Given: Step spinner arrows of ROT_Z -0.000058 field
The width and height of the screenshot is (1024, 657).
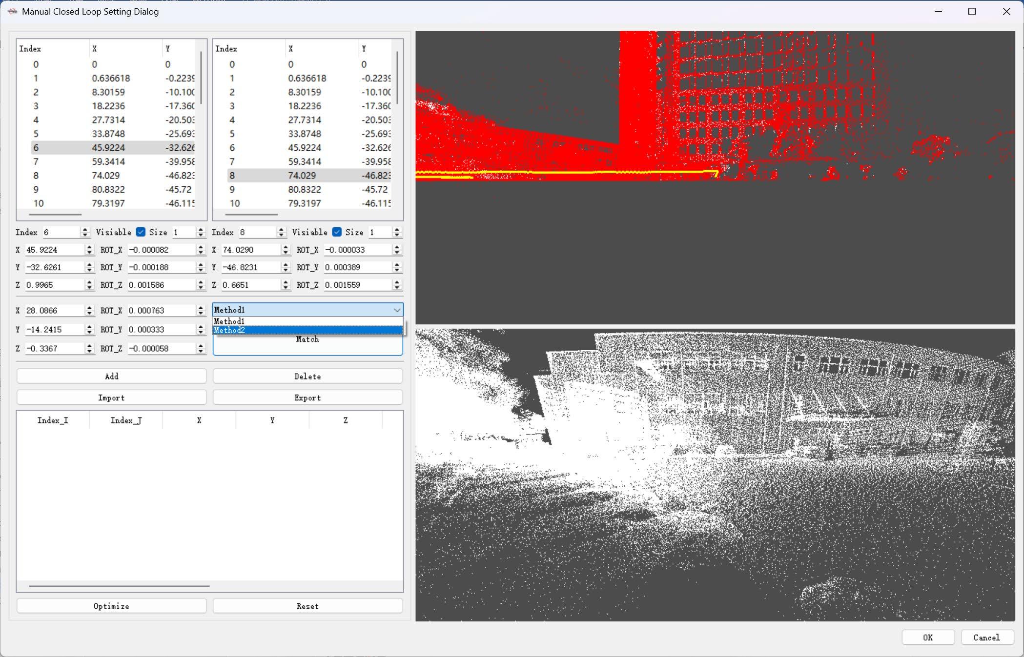Looking at the screenshot, I should [201, 348].
